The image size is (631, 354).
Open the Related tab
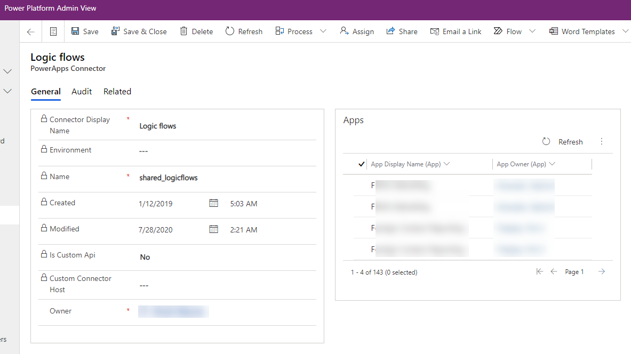pos(117,92)
